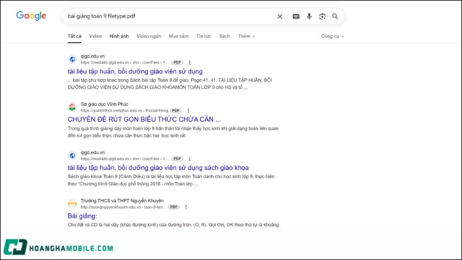This screenshot has height=260, width=462.
Task: Click the quantrithcs.vinhphuc.edu.vn URL
Action: click(124, 110)
